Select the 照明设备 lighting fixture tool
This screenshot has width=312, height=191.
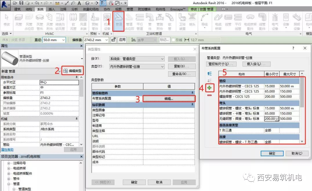click(x=297, y=21)
